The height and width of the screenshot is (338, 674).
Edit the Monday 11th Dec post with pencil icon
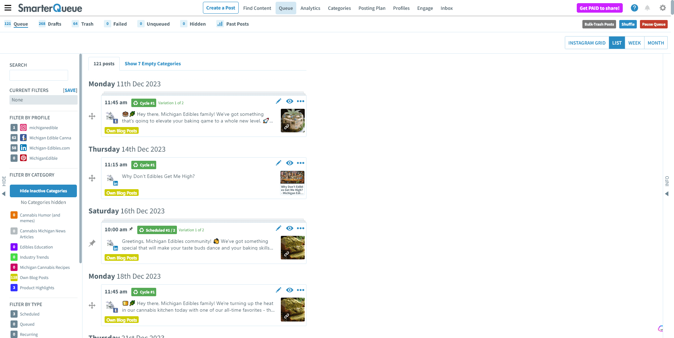pos(278,101)
